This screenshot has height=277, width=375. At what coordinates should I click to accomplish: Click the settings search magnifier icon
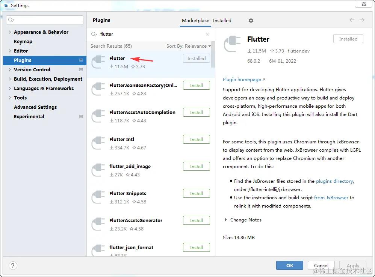11,20
